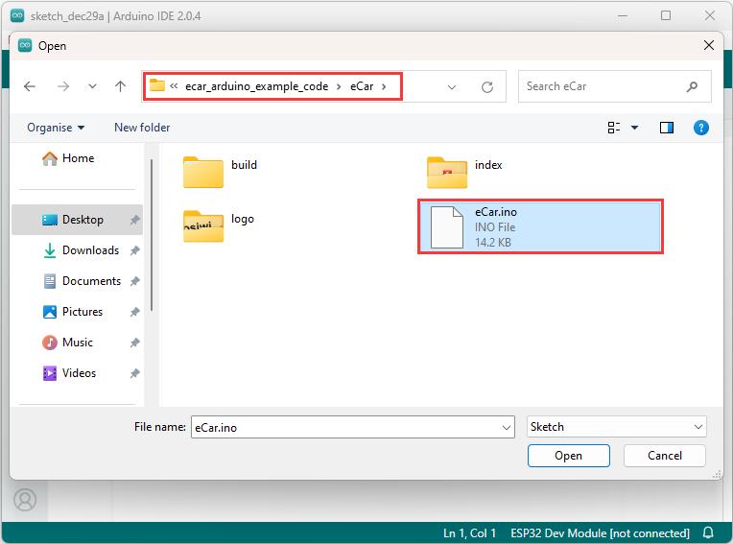The image size is (733, 544).
Task: Click the Arduino account profile icon
Action: [25, 500]
